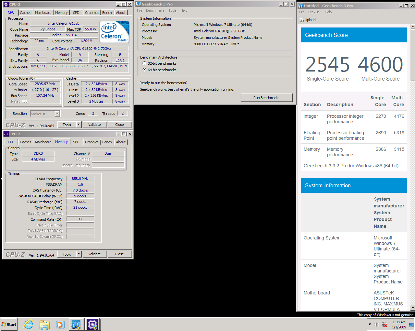Open Benchmarks menu in Geekbench 3 Pro

[155, 10]
